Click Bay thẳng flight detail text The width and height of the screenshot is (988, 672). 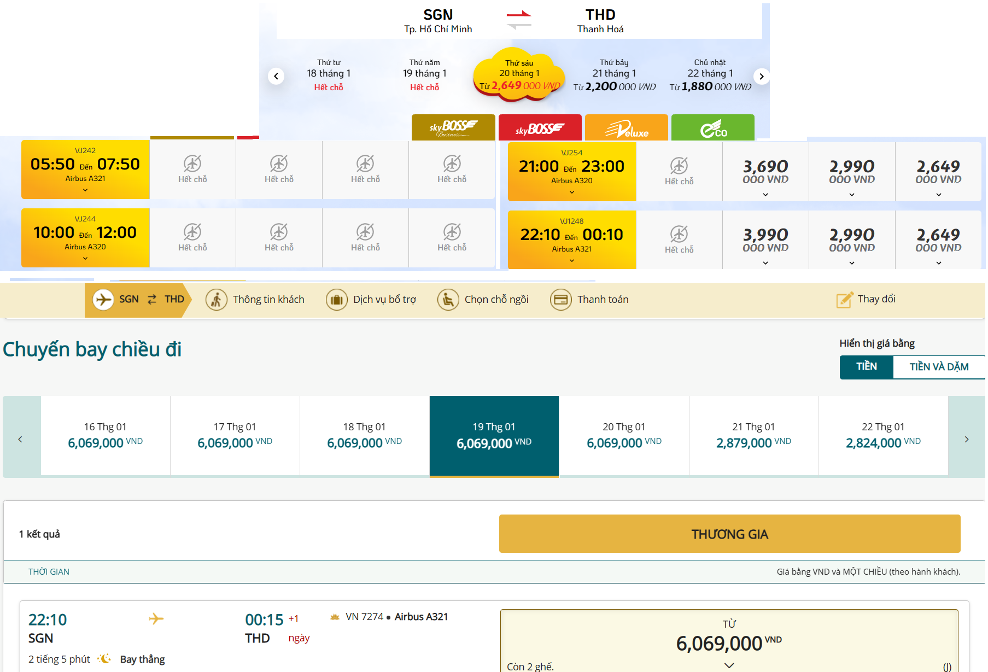click(x=143, y=659)
